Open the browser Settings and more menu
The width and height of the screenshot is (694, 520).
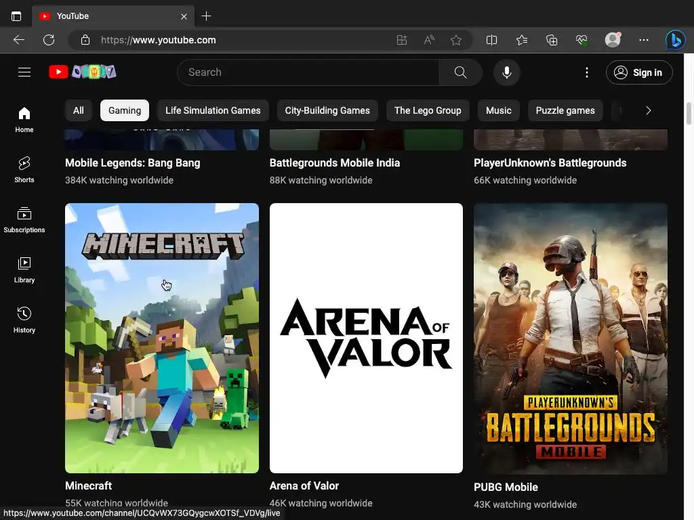644,40
